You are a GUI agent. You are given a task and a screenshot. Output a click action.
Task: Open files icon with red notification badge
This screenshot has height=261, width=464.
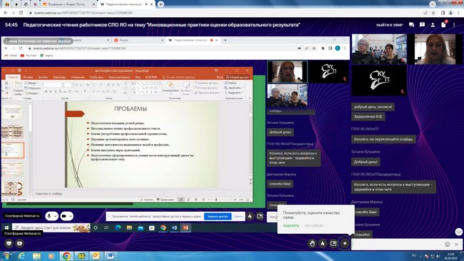pos(443,24)
